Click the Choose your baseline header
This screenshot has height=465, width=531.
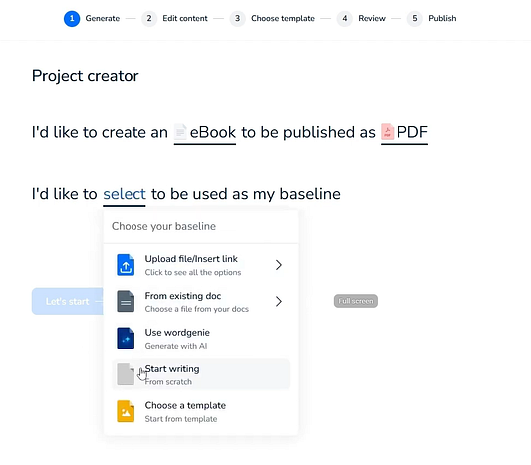[163, 226]
